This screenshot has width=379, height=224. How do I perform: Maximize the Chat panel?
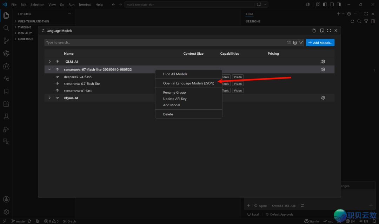coord(366,14)
